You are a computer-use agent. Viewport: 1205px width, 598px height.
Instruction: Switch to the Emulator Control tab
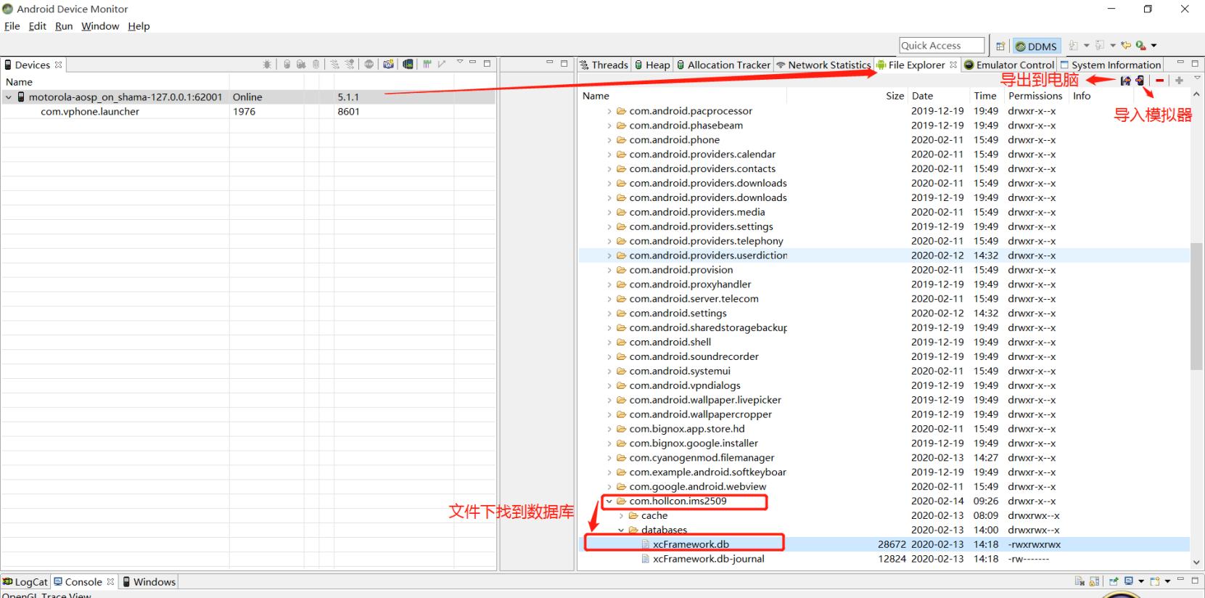tap(1009, 65)
